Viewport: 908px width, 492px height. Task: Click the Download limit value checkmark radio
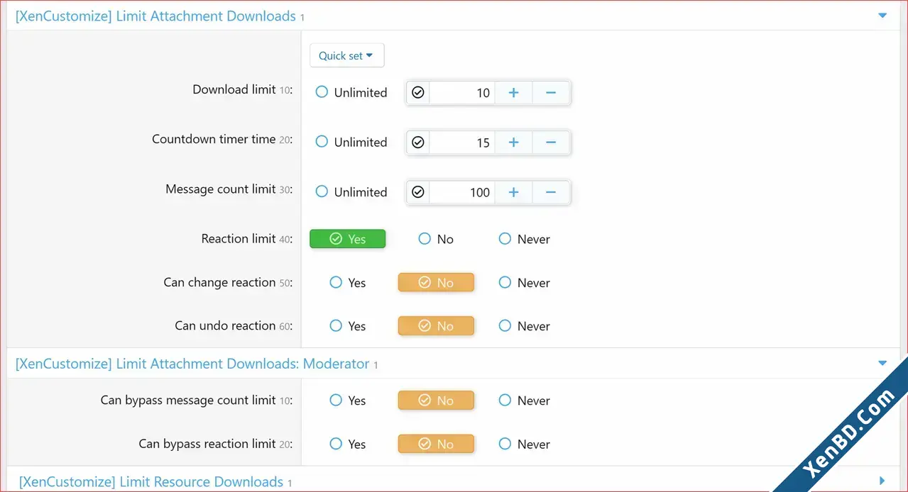pos(418,92)
